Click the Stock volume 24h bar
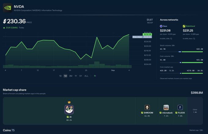 coord(181,52)
